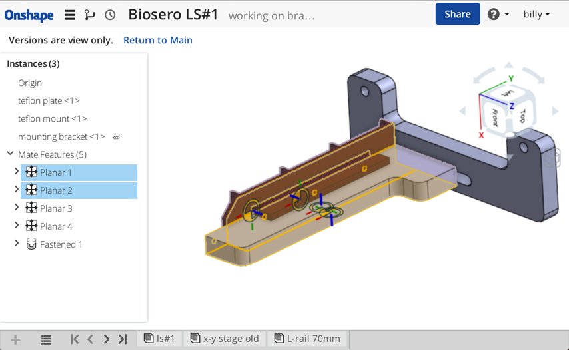Click the Instances (3) header
This screenshot has height=350, width=569.
tap(33, 63)
